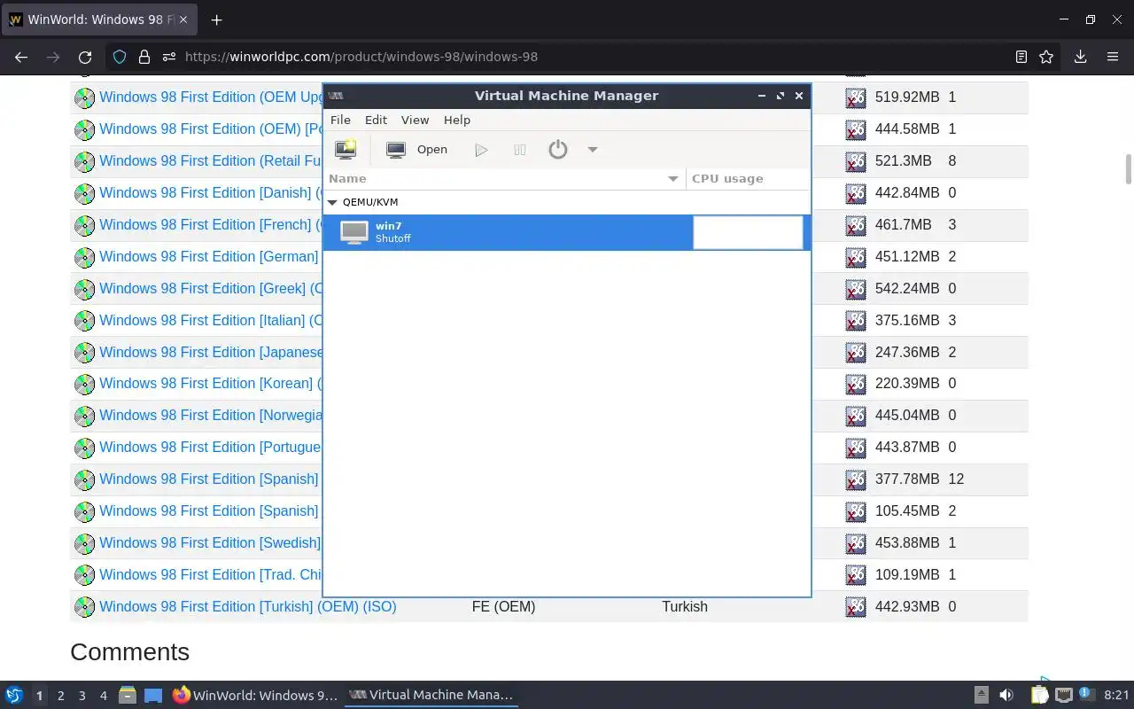The width and height of the screenshot is (1134, 709).
Task: Open the file manager from the panel
Action: click(x=128, y=696)
